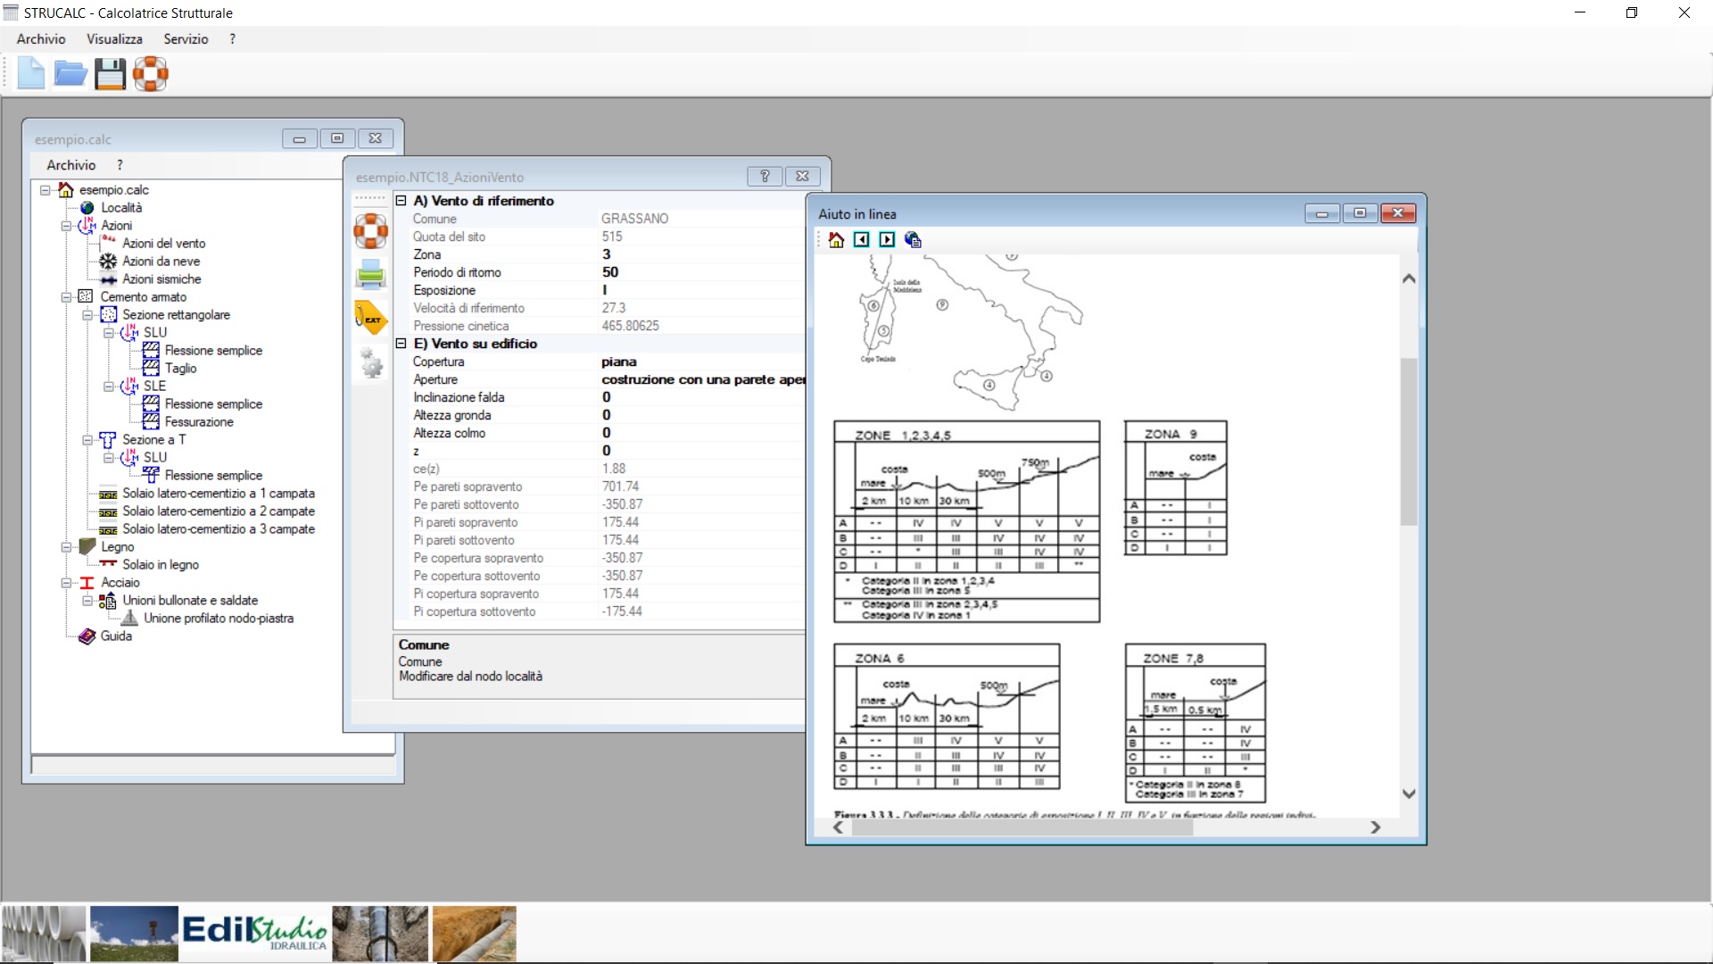Click the Periodo di ritorno value field
The image size is (1713, 964).
(702, 272)
